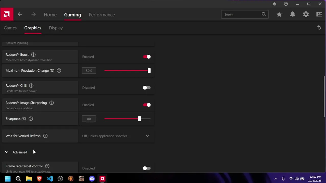Go forward with the right arrow
The height and width of the screenshot is (183, 326).
pos(33,14)
